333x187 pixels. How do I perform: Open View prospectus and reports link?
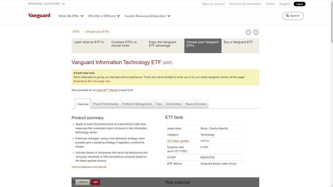[x=89, y=167]
